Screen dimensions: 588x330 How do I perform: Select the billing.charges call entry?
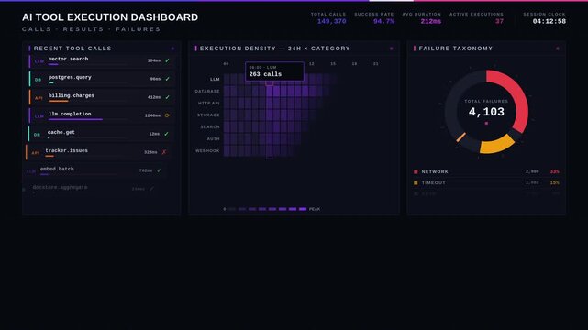click(x=101, y=98)
